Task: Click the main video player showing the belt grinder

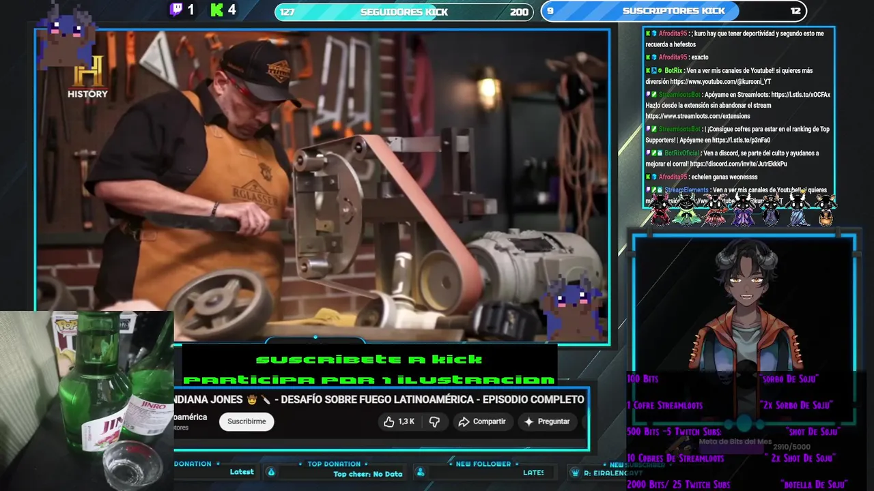Action: pyautogui.click(x=322, y=185)
